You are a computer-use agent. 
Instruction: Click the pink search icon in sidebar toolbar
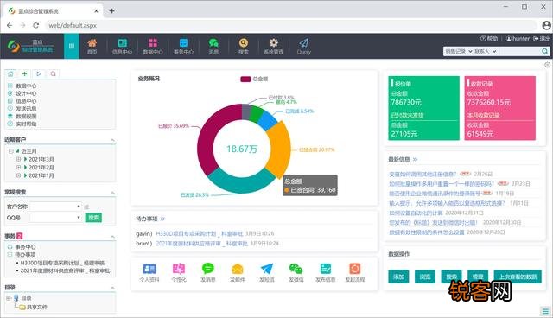point(54,73)
